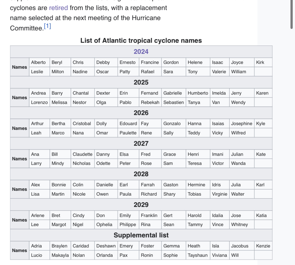Click the Whitney cell under 2029
Image resolution: width=295 pixels, height=265 pixels.
[x=242, y=225]
